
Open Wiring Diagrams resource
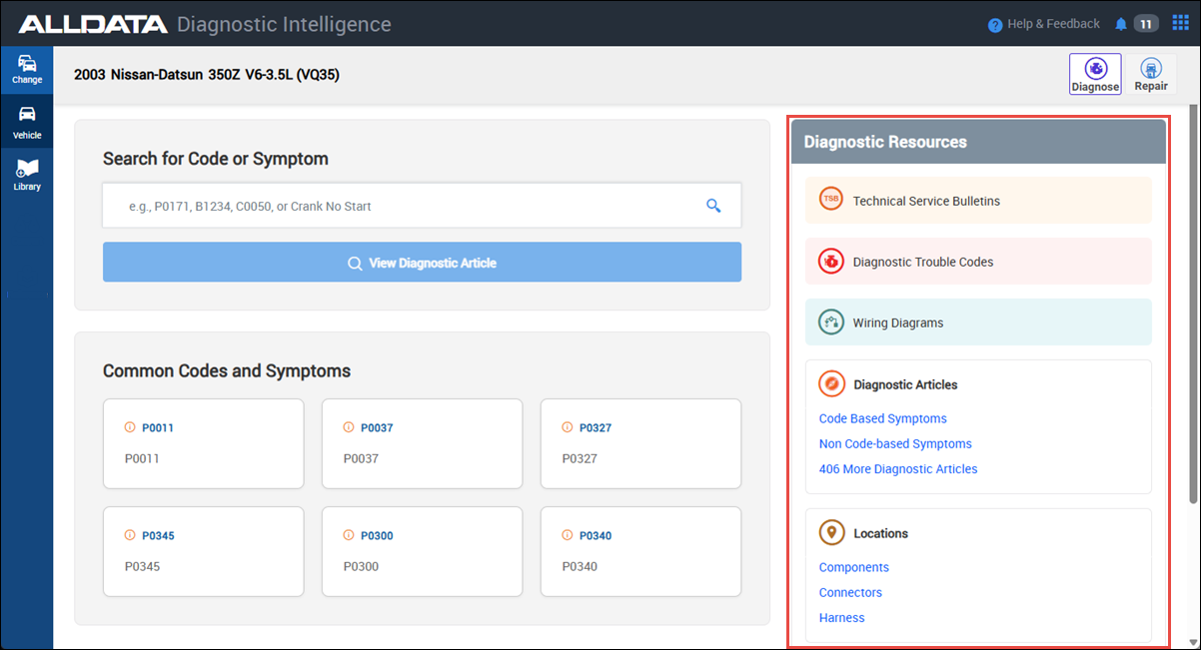coord(978,323)
